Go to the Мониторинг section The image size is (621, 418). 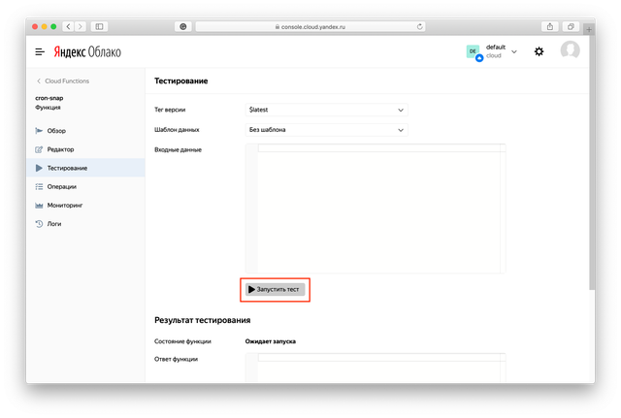[x=65, y=206]
